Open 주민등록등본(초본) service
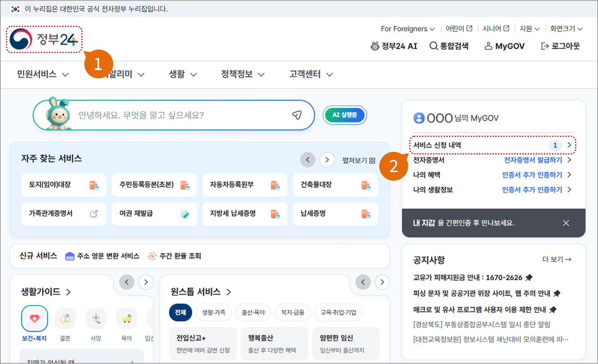598x364 pixels. [x=154, y=185]
